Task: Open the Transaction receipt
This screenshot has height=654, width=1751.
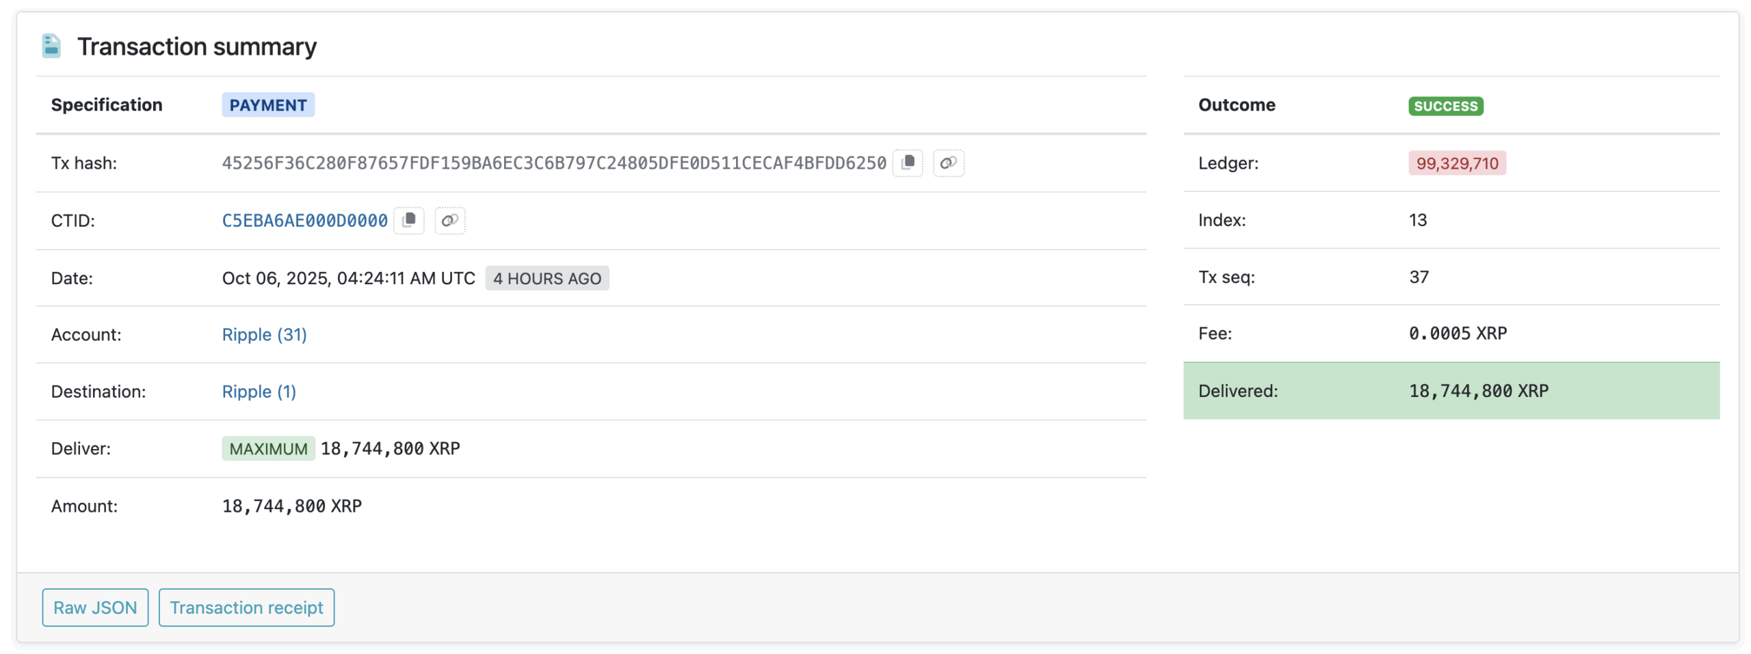Action: tap(246, 607)
